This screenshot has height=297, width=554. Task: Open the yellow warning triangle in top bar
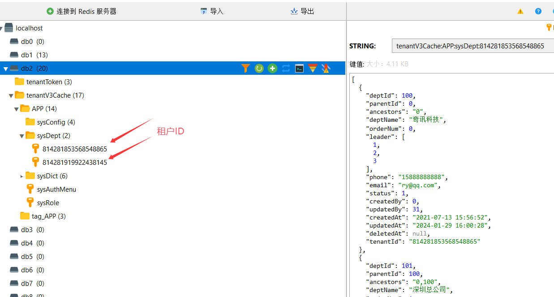pos(520,11)
